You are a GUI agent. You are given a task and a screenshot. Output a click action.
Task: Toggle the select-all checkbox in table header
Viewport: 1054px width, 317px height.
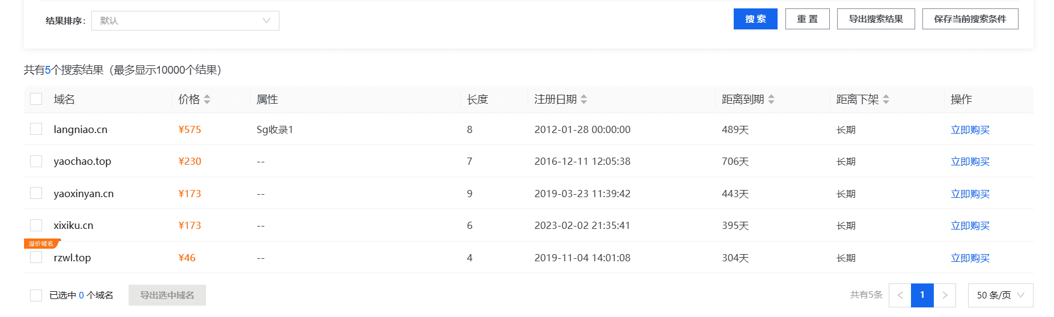click(36, 99)
